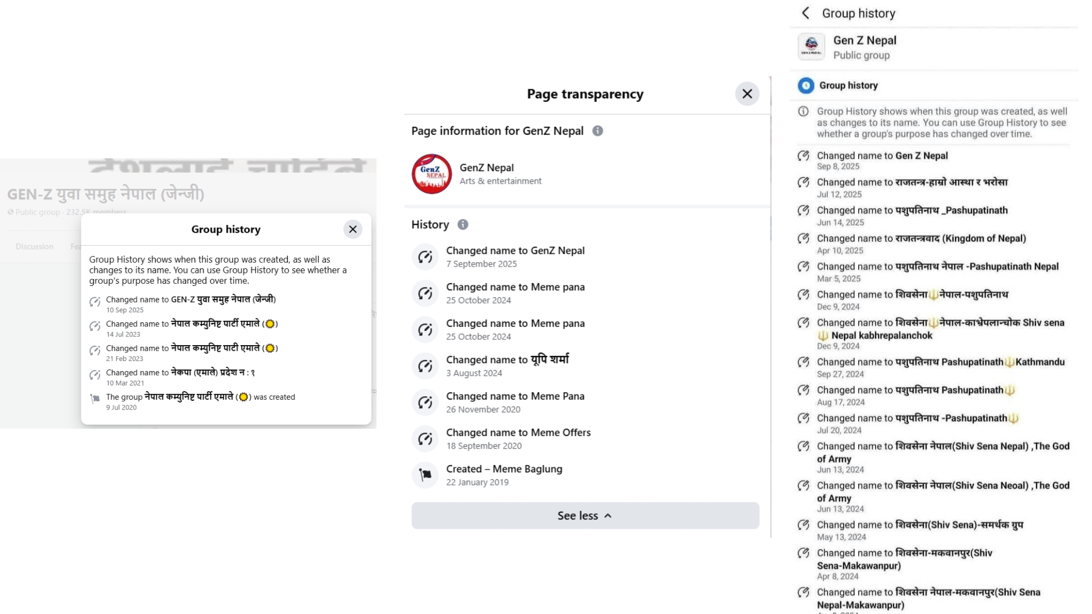Click the info icon beside the History heading

463,225
